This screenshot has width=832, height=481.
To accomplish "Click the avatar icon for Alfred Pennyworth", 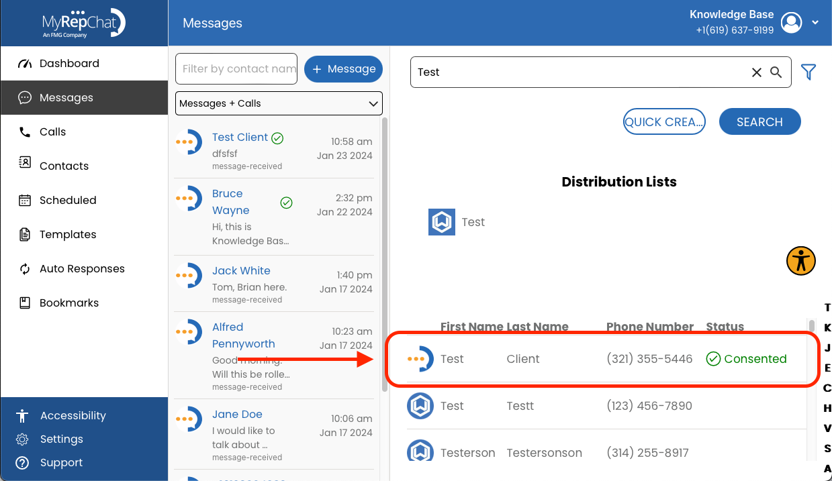I will [189, 332].
